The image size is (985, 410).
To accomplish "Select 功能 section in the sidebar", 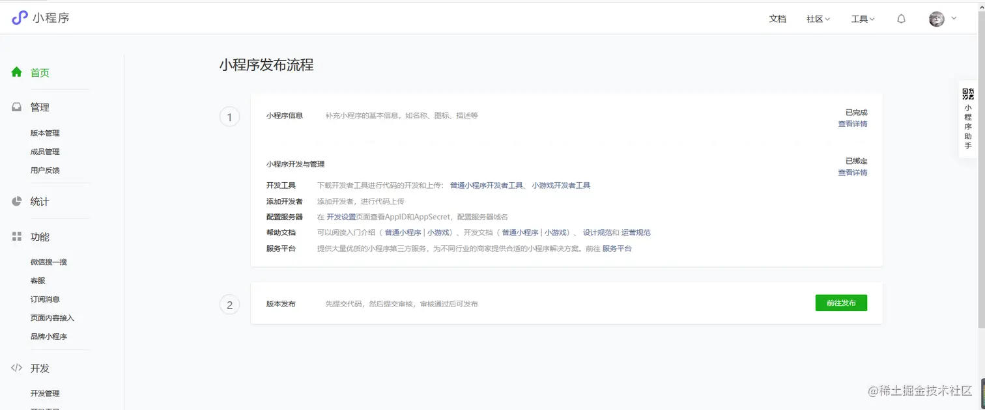I will (40, 237).
